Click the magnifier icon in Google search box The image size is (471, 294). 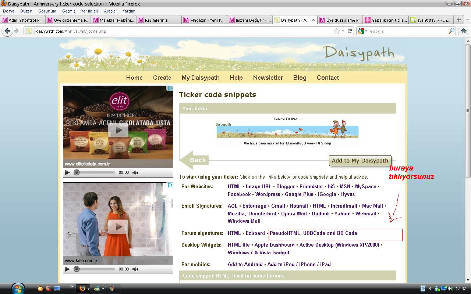(x=451, y=31)
